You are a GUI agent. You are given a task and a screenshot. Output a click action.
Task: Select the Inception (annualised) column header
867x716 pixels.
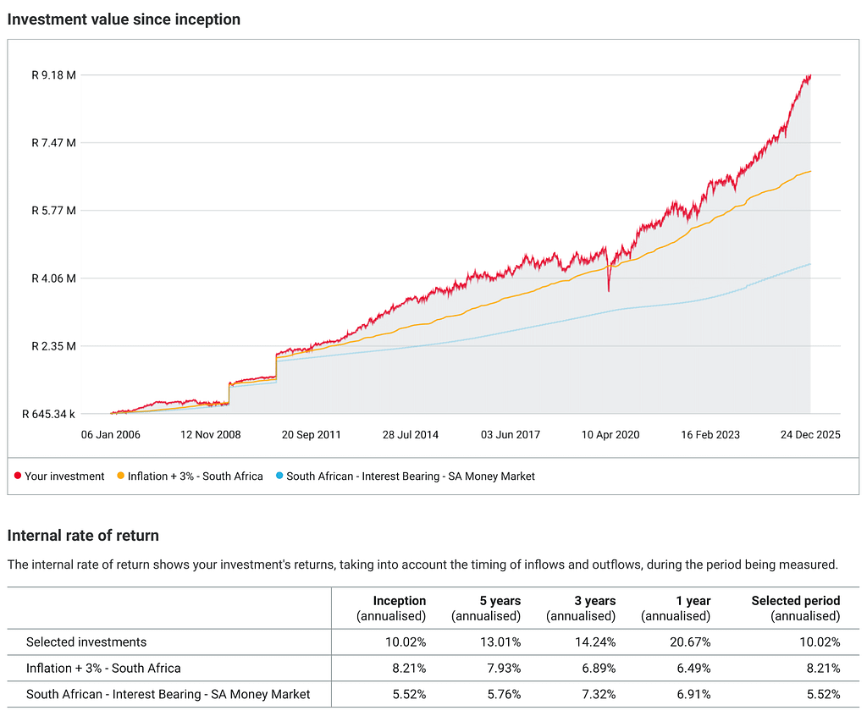(391, 609)
